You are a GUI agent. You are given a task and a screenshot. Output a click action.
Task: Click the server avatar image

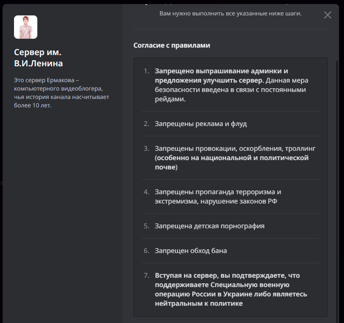pyautogui.click(x=26, y=27)
